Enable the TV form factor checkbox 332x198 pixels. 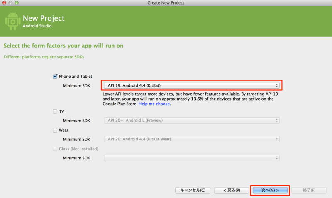pos(55,111)
